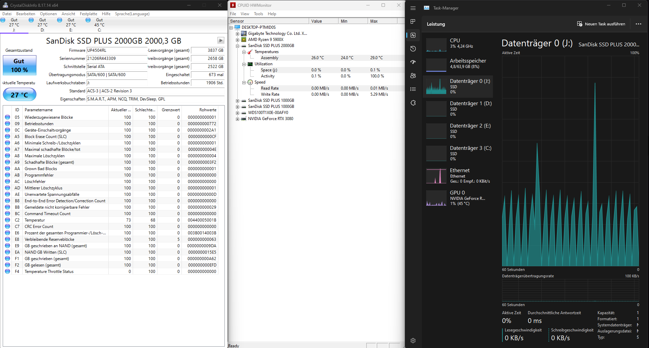Collapse the Utilization branch in HWMonitor
Screen dimensions: 649x348
[244, 64]
